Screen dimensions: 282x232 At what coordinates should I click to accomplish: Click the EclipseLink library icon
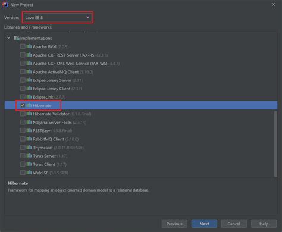pos(29,96)
